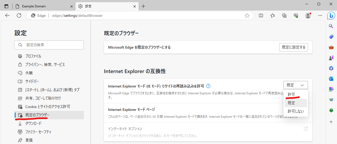The image size is (337, 144).
Task: Select the 設定 tab
Action: pyautogui.click(x=107, y=6)
